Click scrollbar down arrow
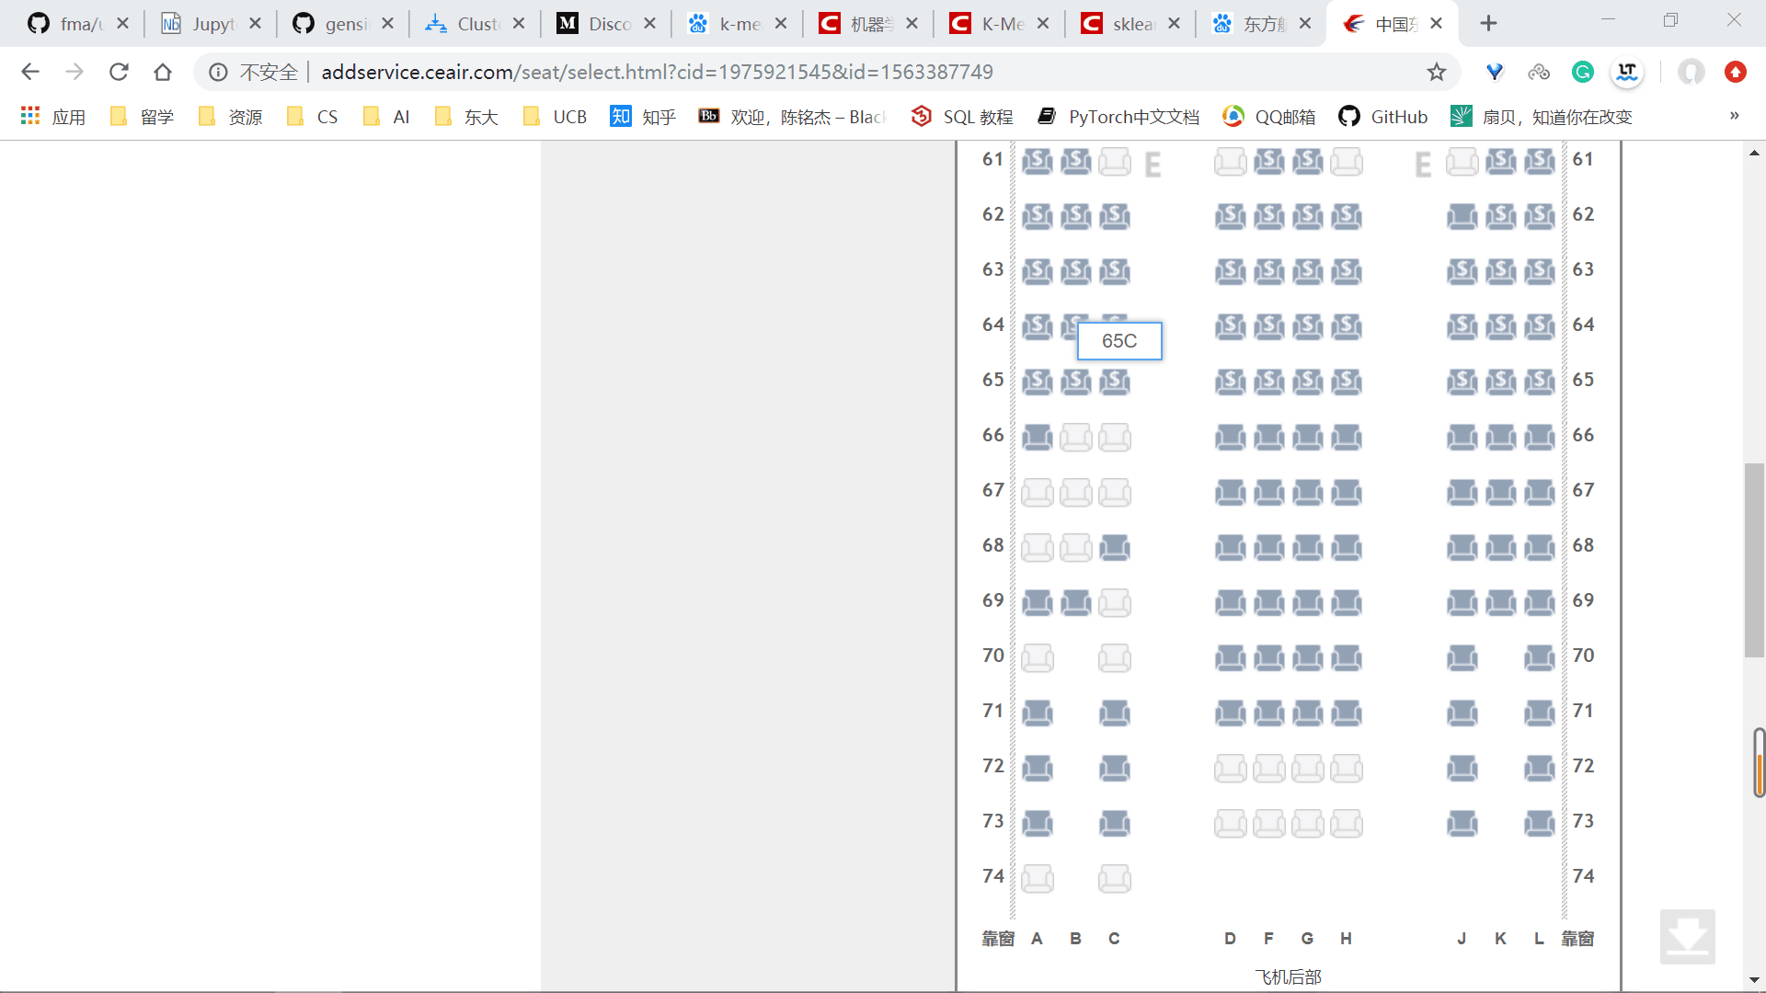The width and height of the screenshot is (1766, 993). [1754, 980]
